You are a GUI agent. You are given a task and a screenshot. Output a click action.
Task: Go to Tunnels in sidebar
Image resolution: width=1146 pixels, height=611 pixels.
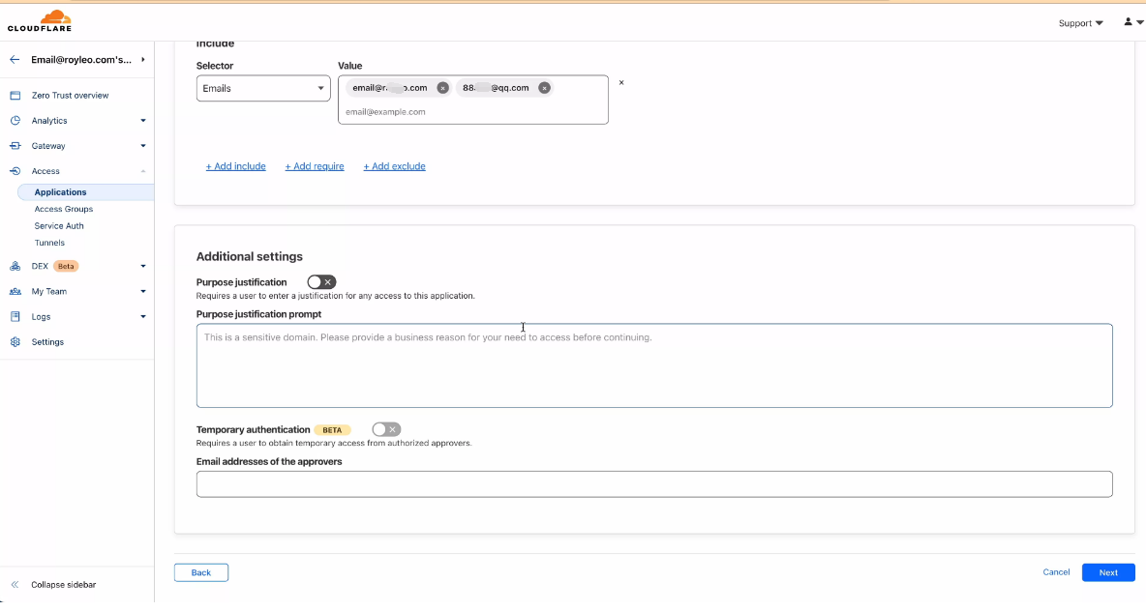pyautogui.click(x=49, y=243)
